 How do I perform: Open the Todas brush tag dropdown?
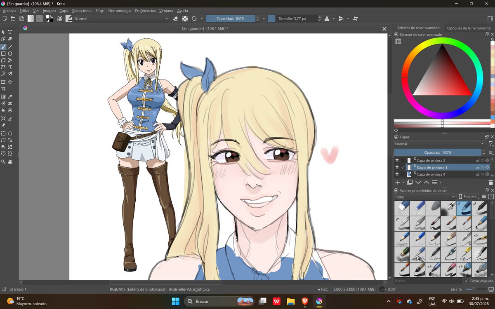[x=425, y=197]
